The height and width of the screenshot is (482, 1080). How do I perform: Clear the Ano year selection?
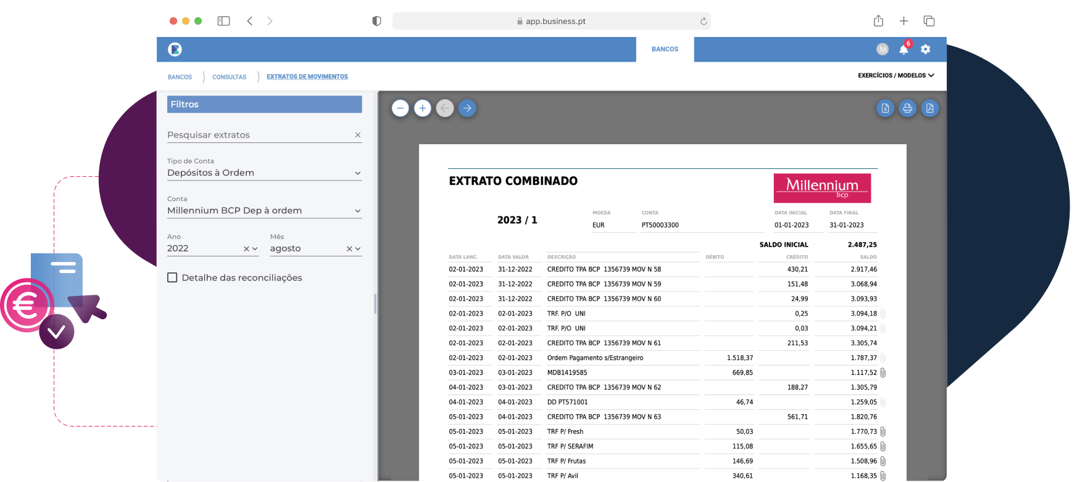pyautogui.click(x=246, y=249)
